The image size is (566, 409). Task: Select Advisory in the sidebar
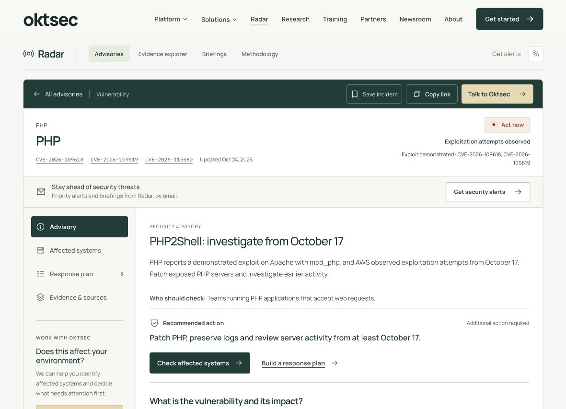pos(80,227)
